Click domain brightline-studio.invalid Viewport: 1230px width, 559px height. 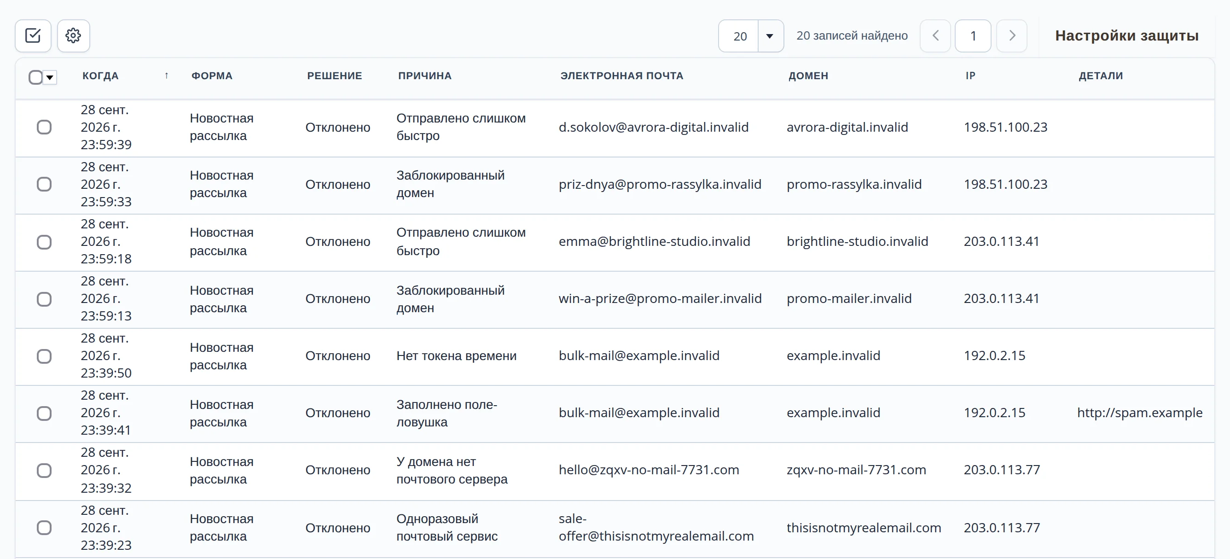858,241
